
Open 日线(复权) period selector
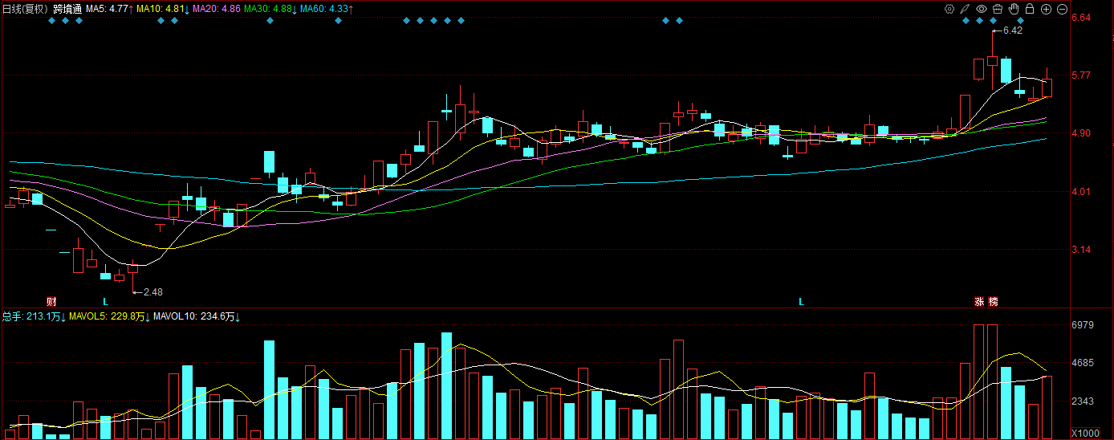pos(25,8)
